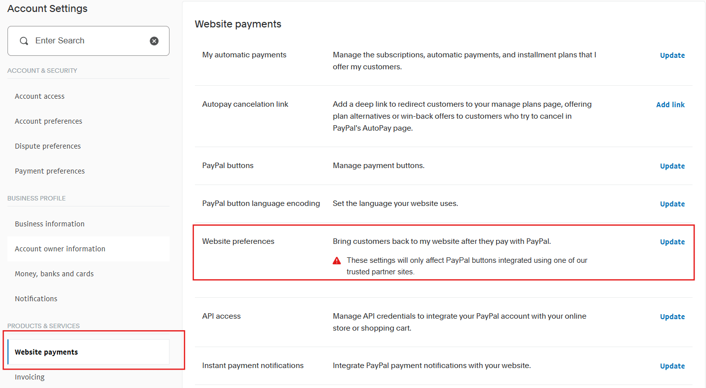The height and width of the screenshot is (388, 706).
Task: Update Website preferences
Action: pos(673,242)
